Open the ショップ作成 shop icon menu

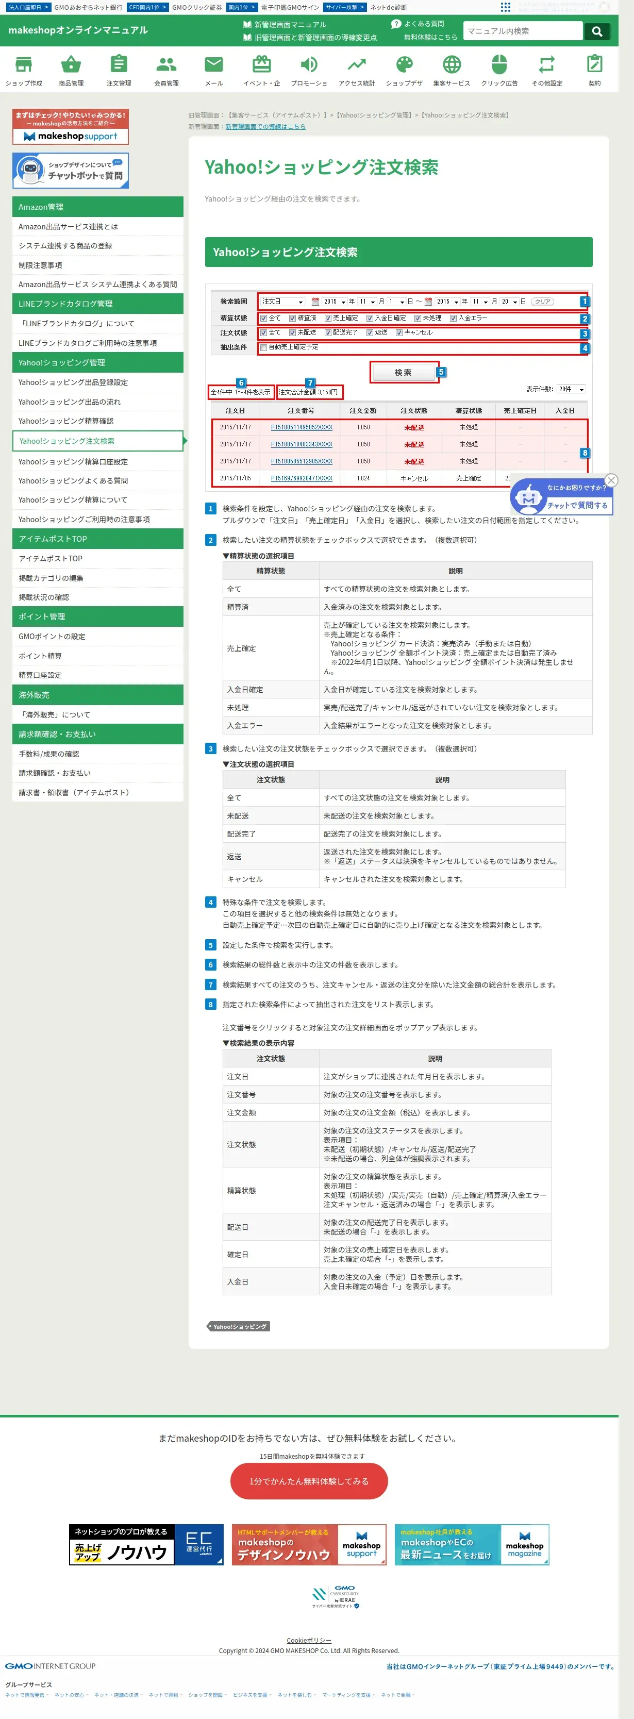click(24, 70)
